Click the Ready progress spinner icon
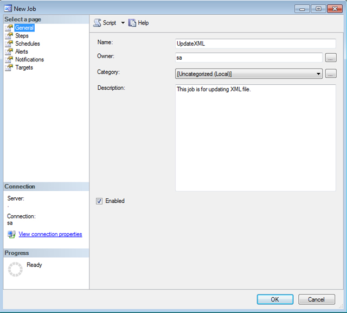Viewport: 347px width, 313px height. point(15,270)
